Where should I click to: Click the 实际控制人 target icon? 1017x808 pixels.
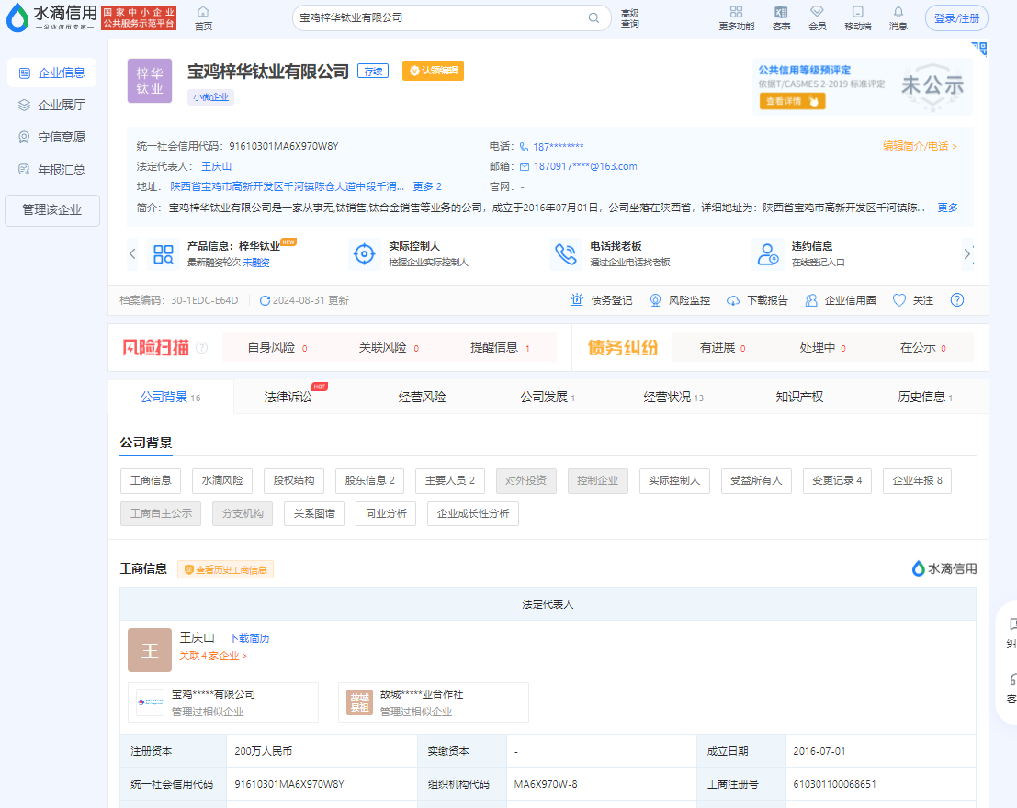click(365, 254)
